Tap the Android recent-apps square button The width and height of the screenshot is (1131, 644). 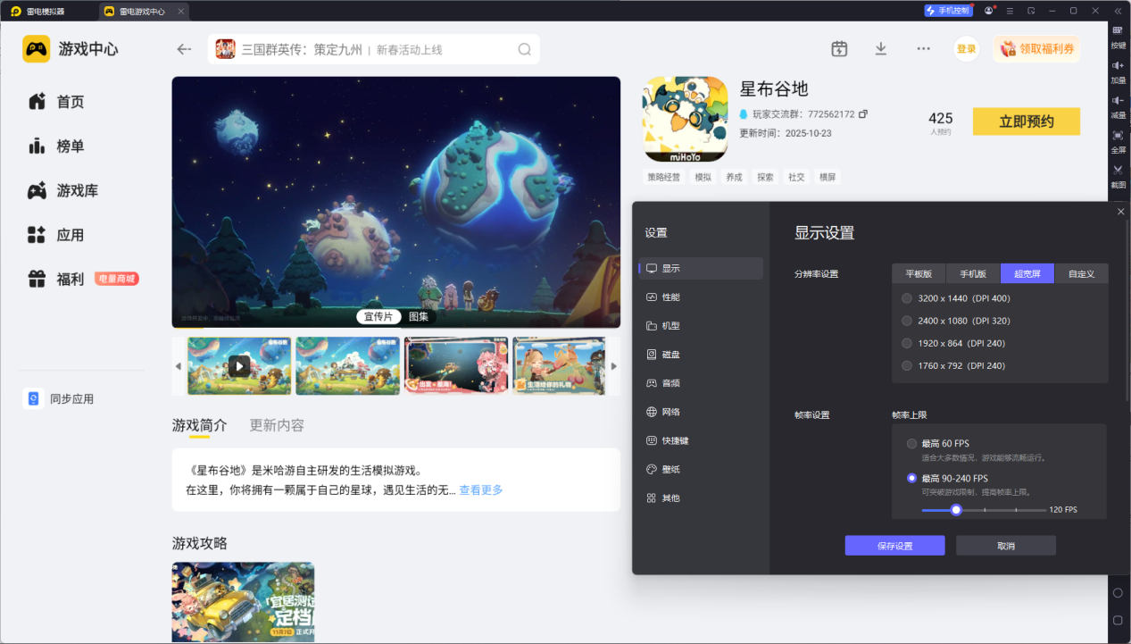(1118, 620)
